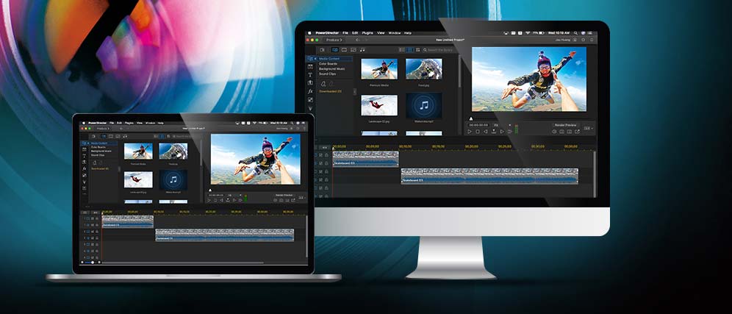Open the fx Effects room on the desktop monitor
Viewport: 732px width, 314px height.
click(x=310, y=91)
